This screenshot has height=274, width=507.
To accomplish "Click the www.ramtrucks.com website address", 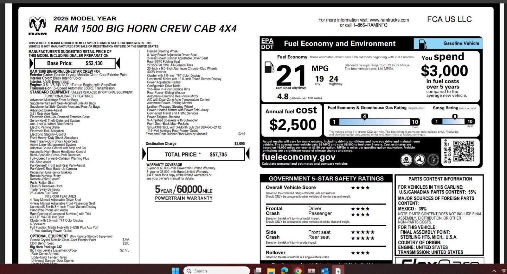I will [389, 20].
